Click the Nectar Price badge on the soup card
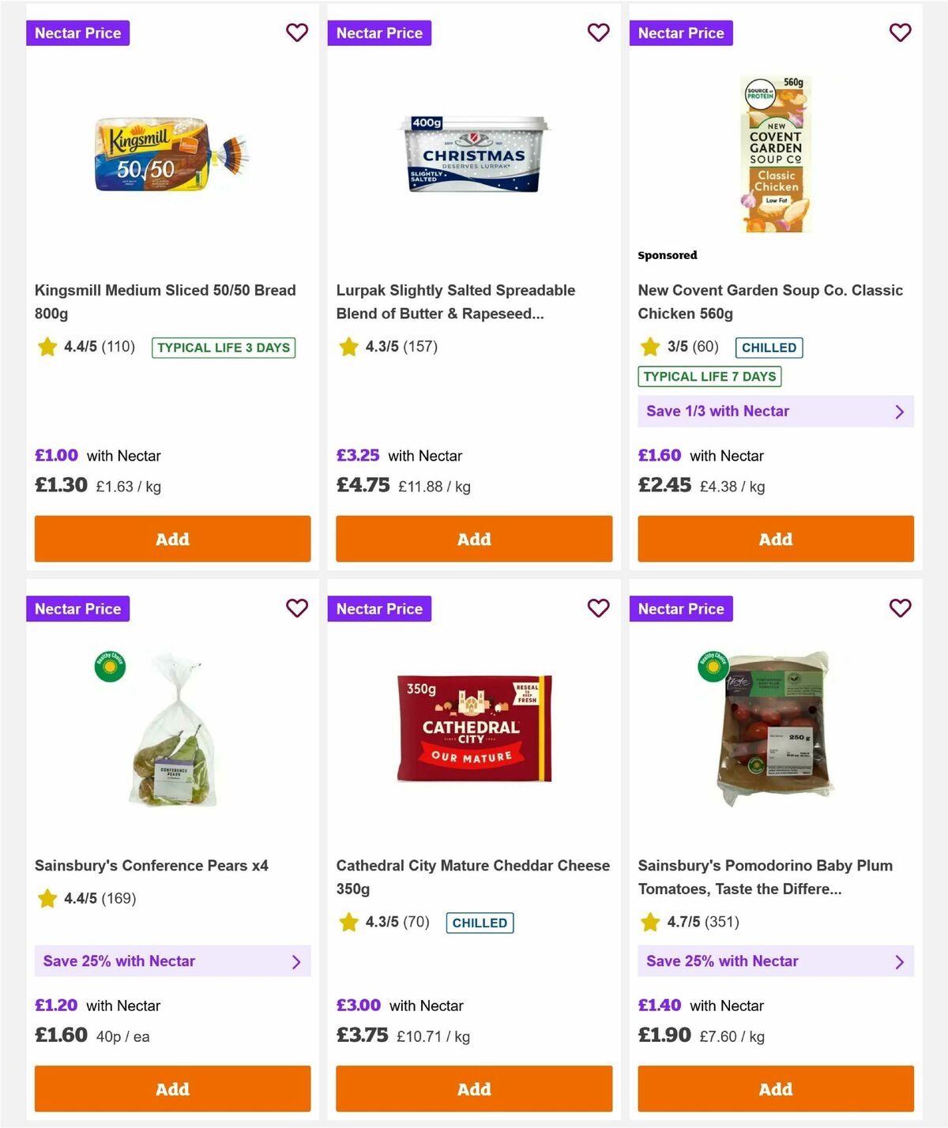 pos(681,32)
